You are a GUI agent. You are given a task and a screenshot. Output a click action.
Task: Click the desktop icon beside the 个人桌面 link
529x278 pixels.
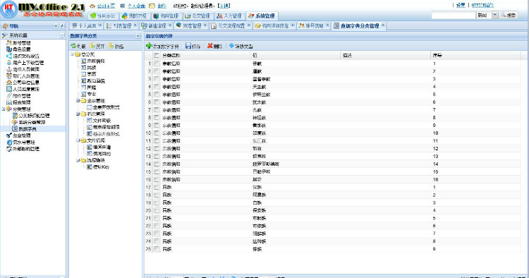[x=123, y=6]
